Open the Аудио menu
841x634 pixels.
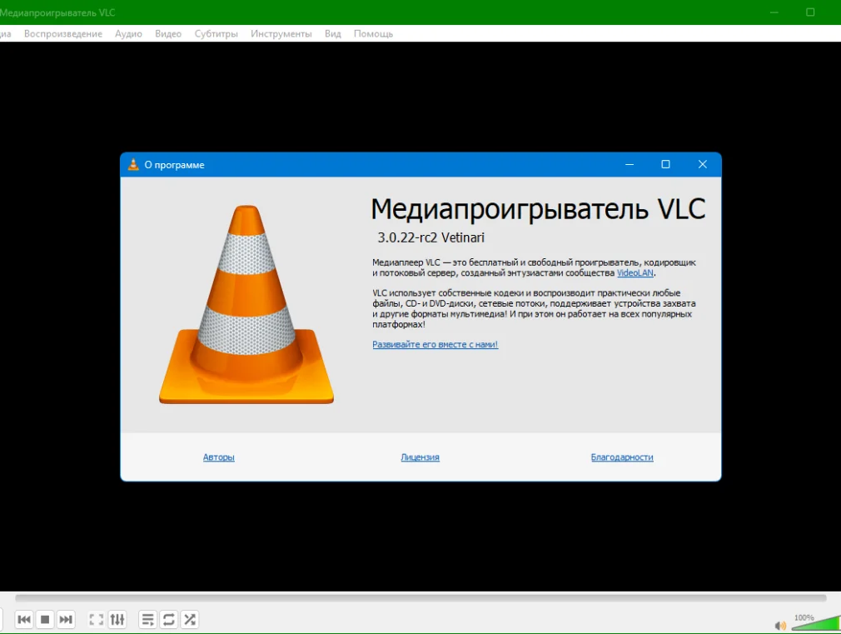[128, 34]
